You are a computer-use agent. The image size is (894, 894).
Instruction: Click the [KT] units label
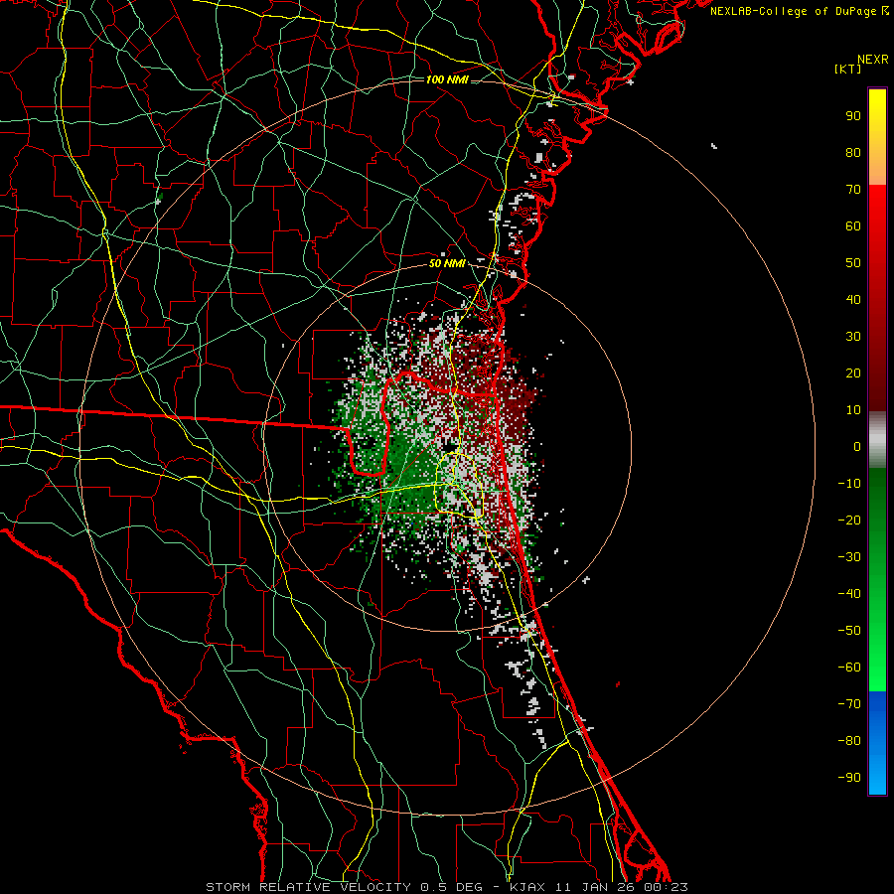[x=848, y=69]
